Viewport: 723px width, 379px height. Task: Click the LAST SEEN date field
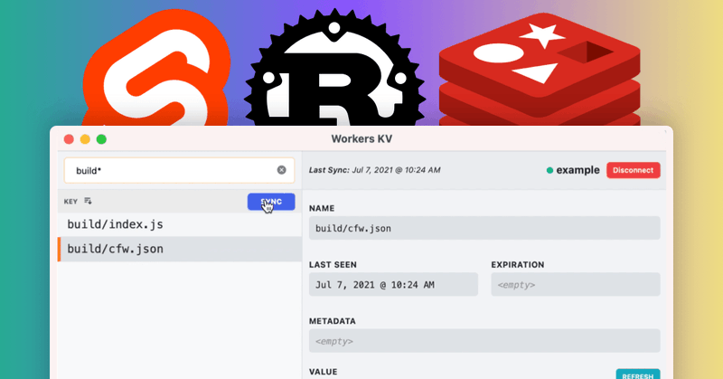tap(393, 284)
